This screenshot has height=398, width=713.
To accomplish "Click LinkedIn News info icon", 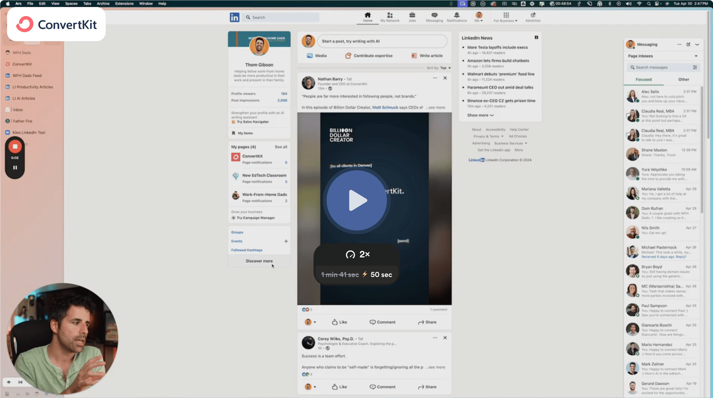I will click(536, 37).
